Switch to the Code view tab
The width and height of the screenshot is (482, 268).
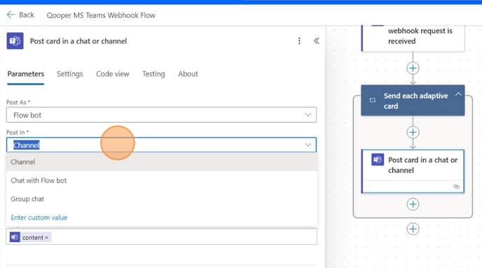pos(113,74)
